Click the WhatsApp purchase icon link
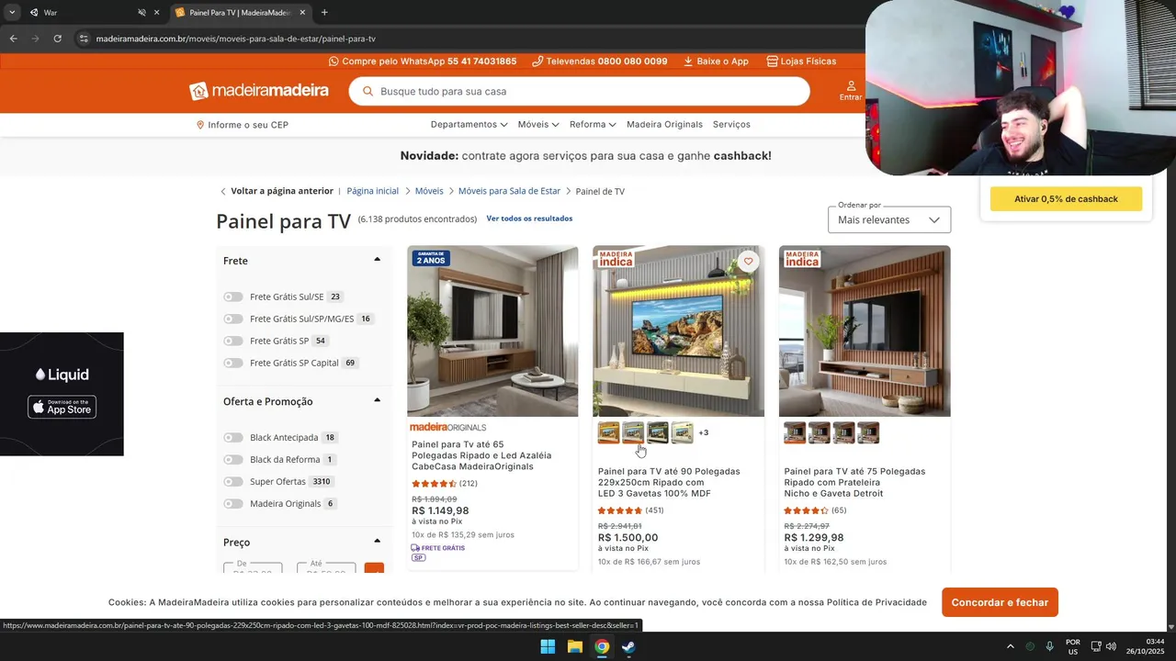 click(x=334, y=62)
